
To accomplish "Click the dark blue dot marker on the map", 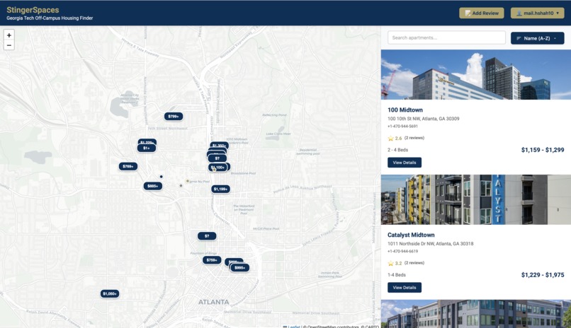I will pyautogui.click(x=161, y=177).
